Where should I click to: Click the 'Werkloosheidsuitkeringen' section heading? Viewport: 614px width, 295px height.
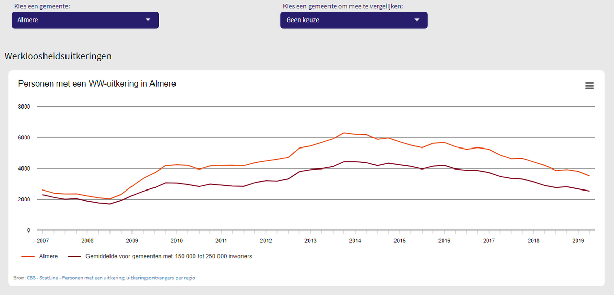click(x=58, y=56)
